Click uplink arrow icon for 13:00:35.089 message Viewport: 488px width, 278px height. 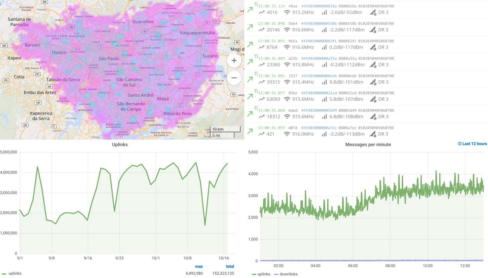click(x=250, y=62)
